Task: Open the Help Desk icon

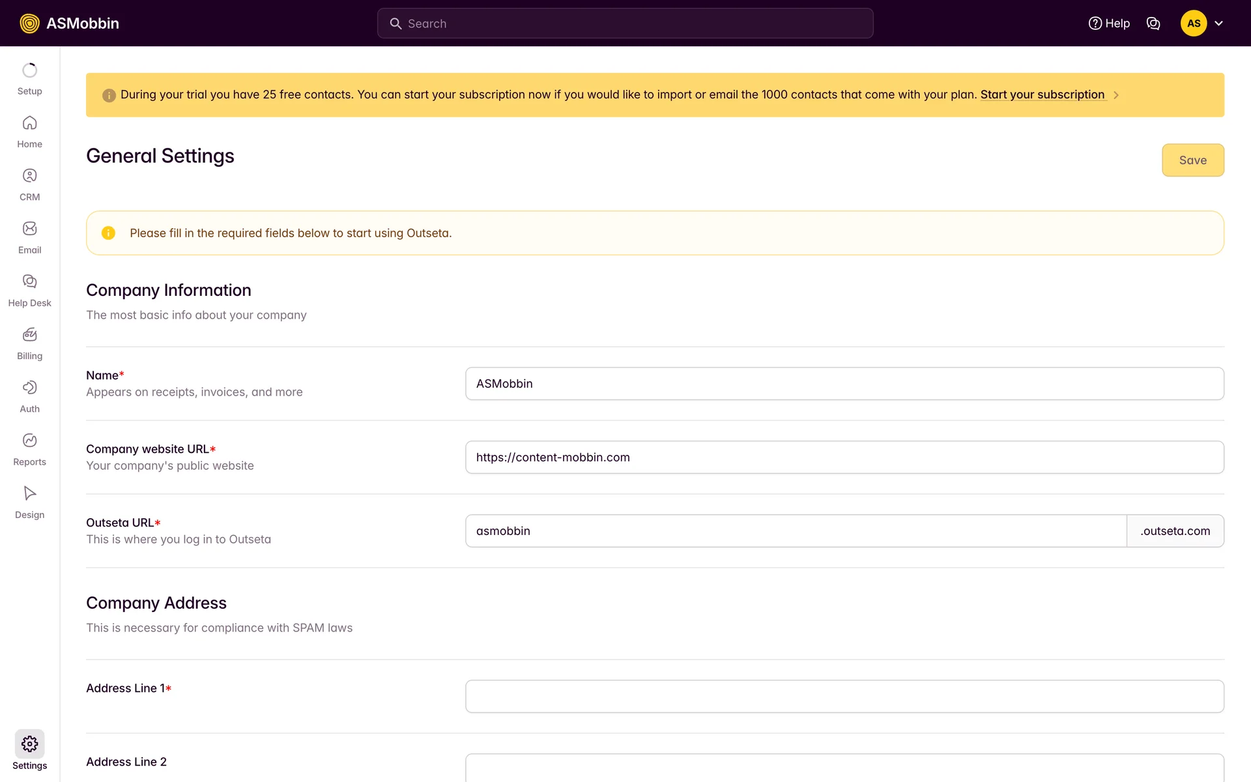Action: coord(29,282)
